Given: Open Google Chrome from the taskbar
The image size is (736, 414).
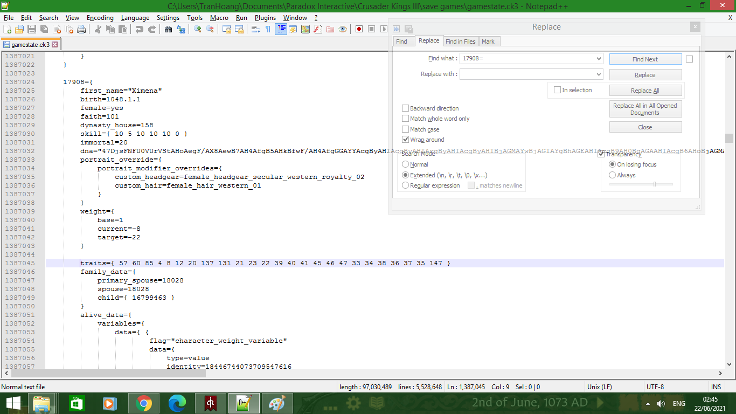Looking at the screenshot, I should click(143, 403).
